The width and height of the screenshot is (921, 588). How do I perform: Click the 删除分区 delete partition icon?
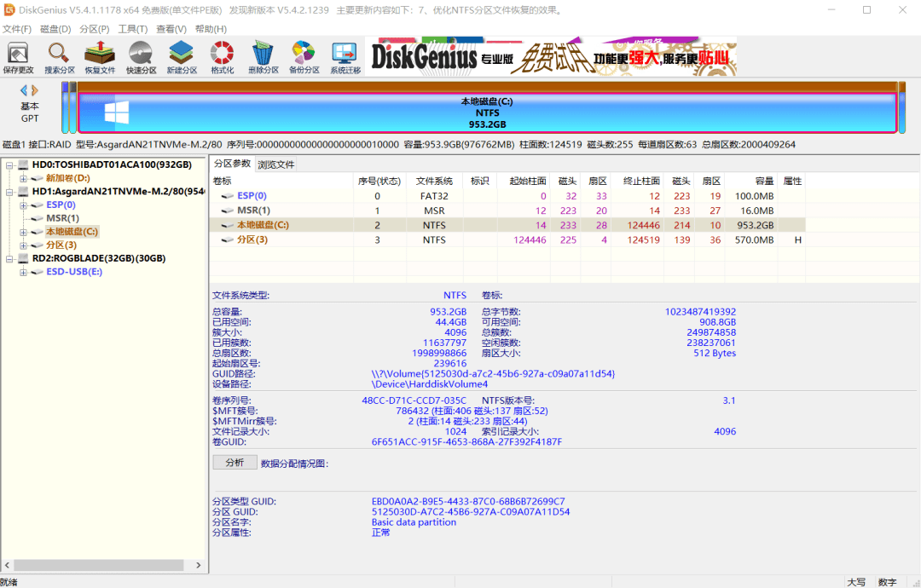tap(263, 57)
